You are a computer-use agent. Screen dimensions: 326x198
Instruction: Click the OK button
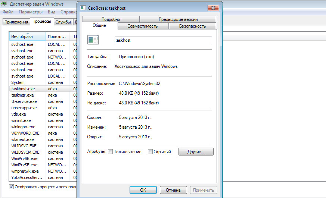tap(143, 190)
